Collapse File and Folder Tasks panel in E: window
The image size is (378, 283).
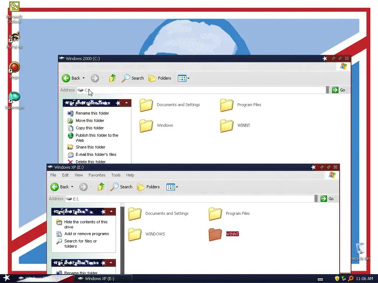(111, 262)
